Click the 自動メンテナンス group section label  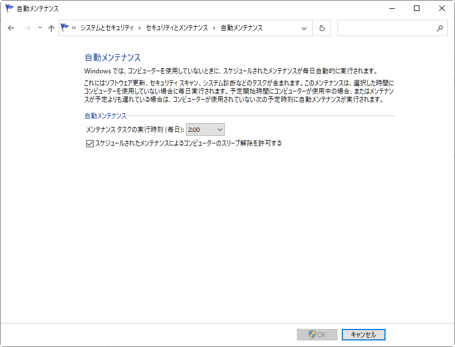click(x=106, y=116)
